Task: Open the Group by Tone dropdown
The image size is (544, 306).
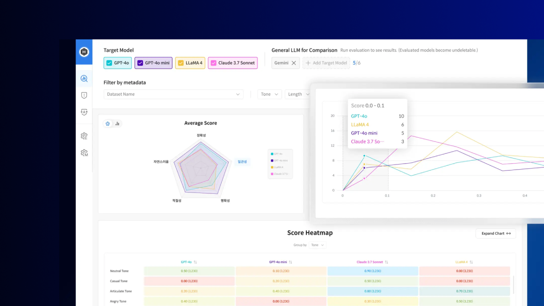Action: pos(317,245)
